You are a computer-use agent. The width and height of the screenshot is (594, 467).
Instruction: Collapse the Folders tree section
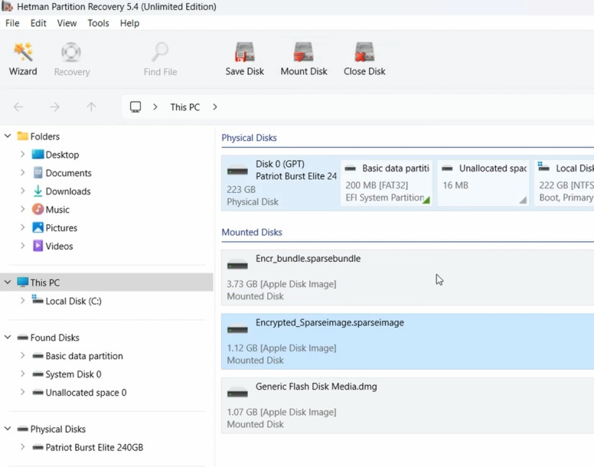pyautogui.click(x=8, y=136)
